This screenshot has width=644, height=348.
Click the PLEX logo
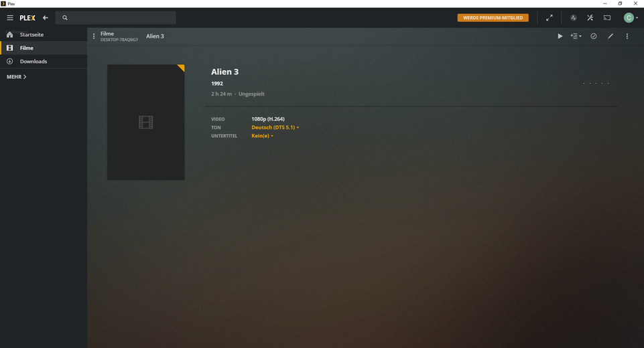tap(27, 17)
